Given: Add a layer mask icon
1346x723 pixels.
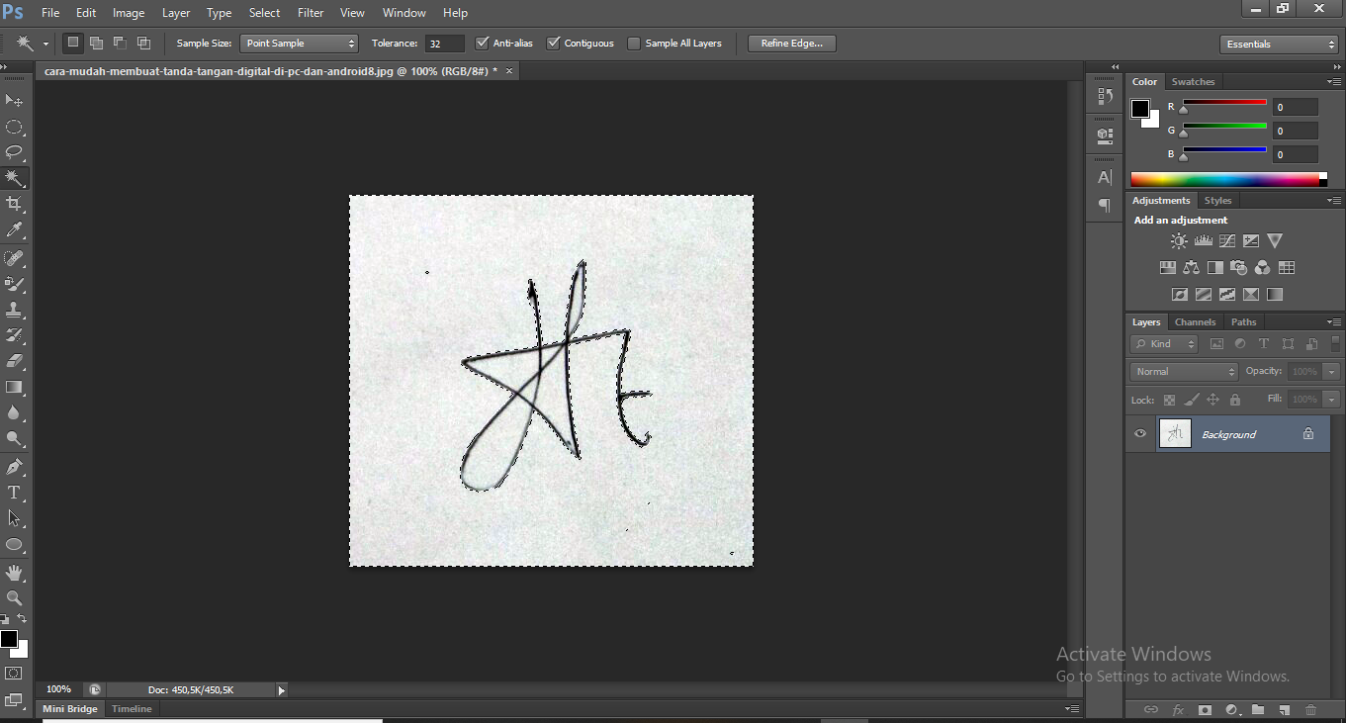Looking at the screenshot, I should (x=1205, y=709).
